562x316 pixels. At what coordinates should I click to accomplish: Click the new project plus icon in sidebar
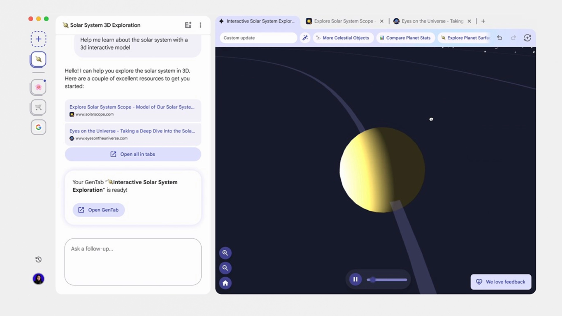point(38,39)
